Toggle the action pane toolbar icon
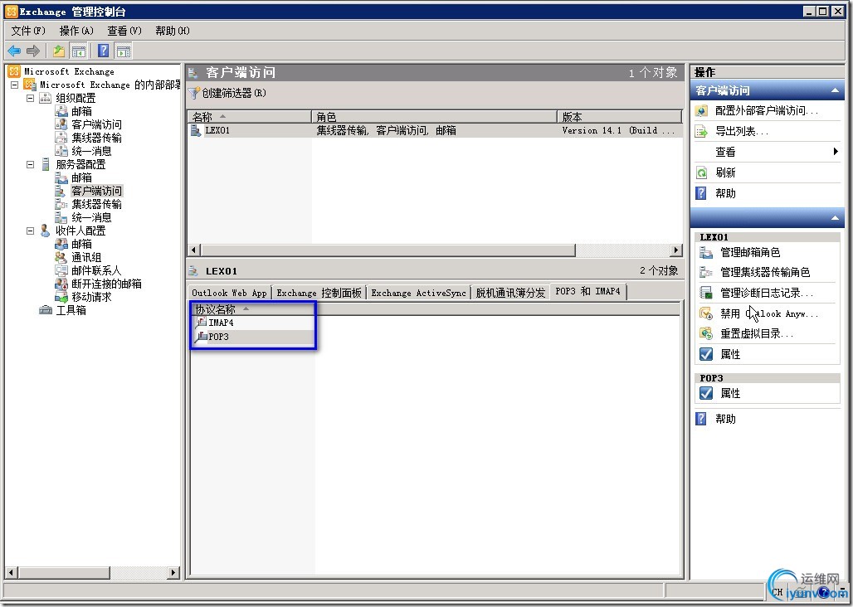Image resolution: width=853 pixels, height=607 pixels. [124, 51]
